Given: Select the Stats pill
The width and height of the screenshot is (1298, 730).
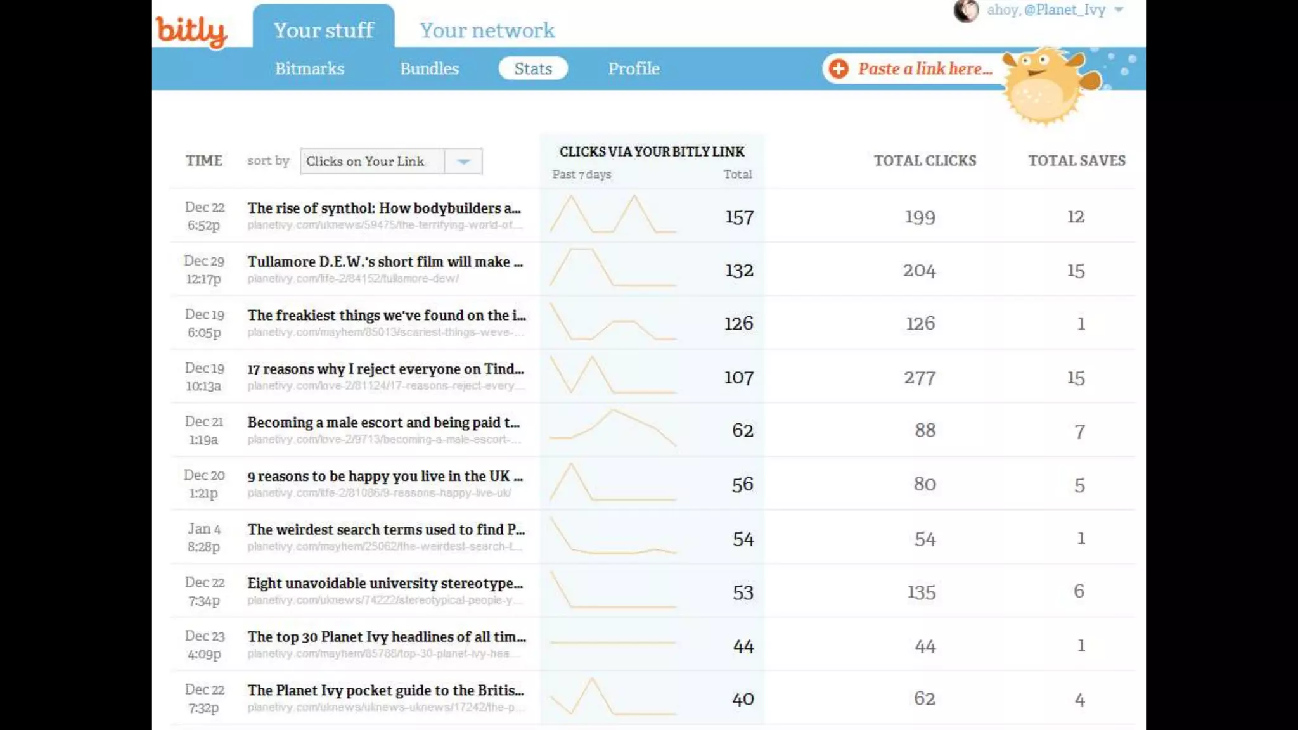Looking at the screenshot, I should pyautogui.click(x=532, y=68).
